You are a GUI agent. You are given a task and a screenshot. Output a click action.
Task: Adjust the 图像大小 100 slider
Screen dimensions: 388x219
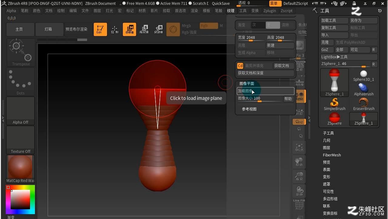pyautogui.click(x=260, y=99)
